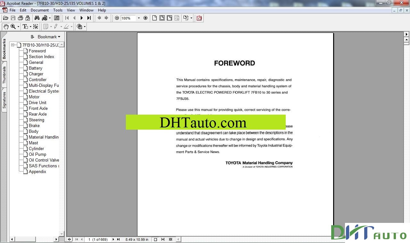Click document vertical scrollbar up arrow
Screen dimensions: 410x243
(407, 40)
